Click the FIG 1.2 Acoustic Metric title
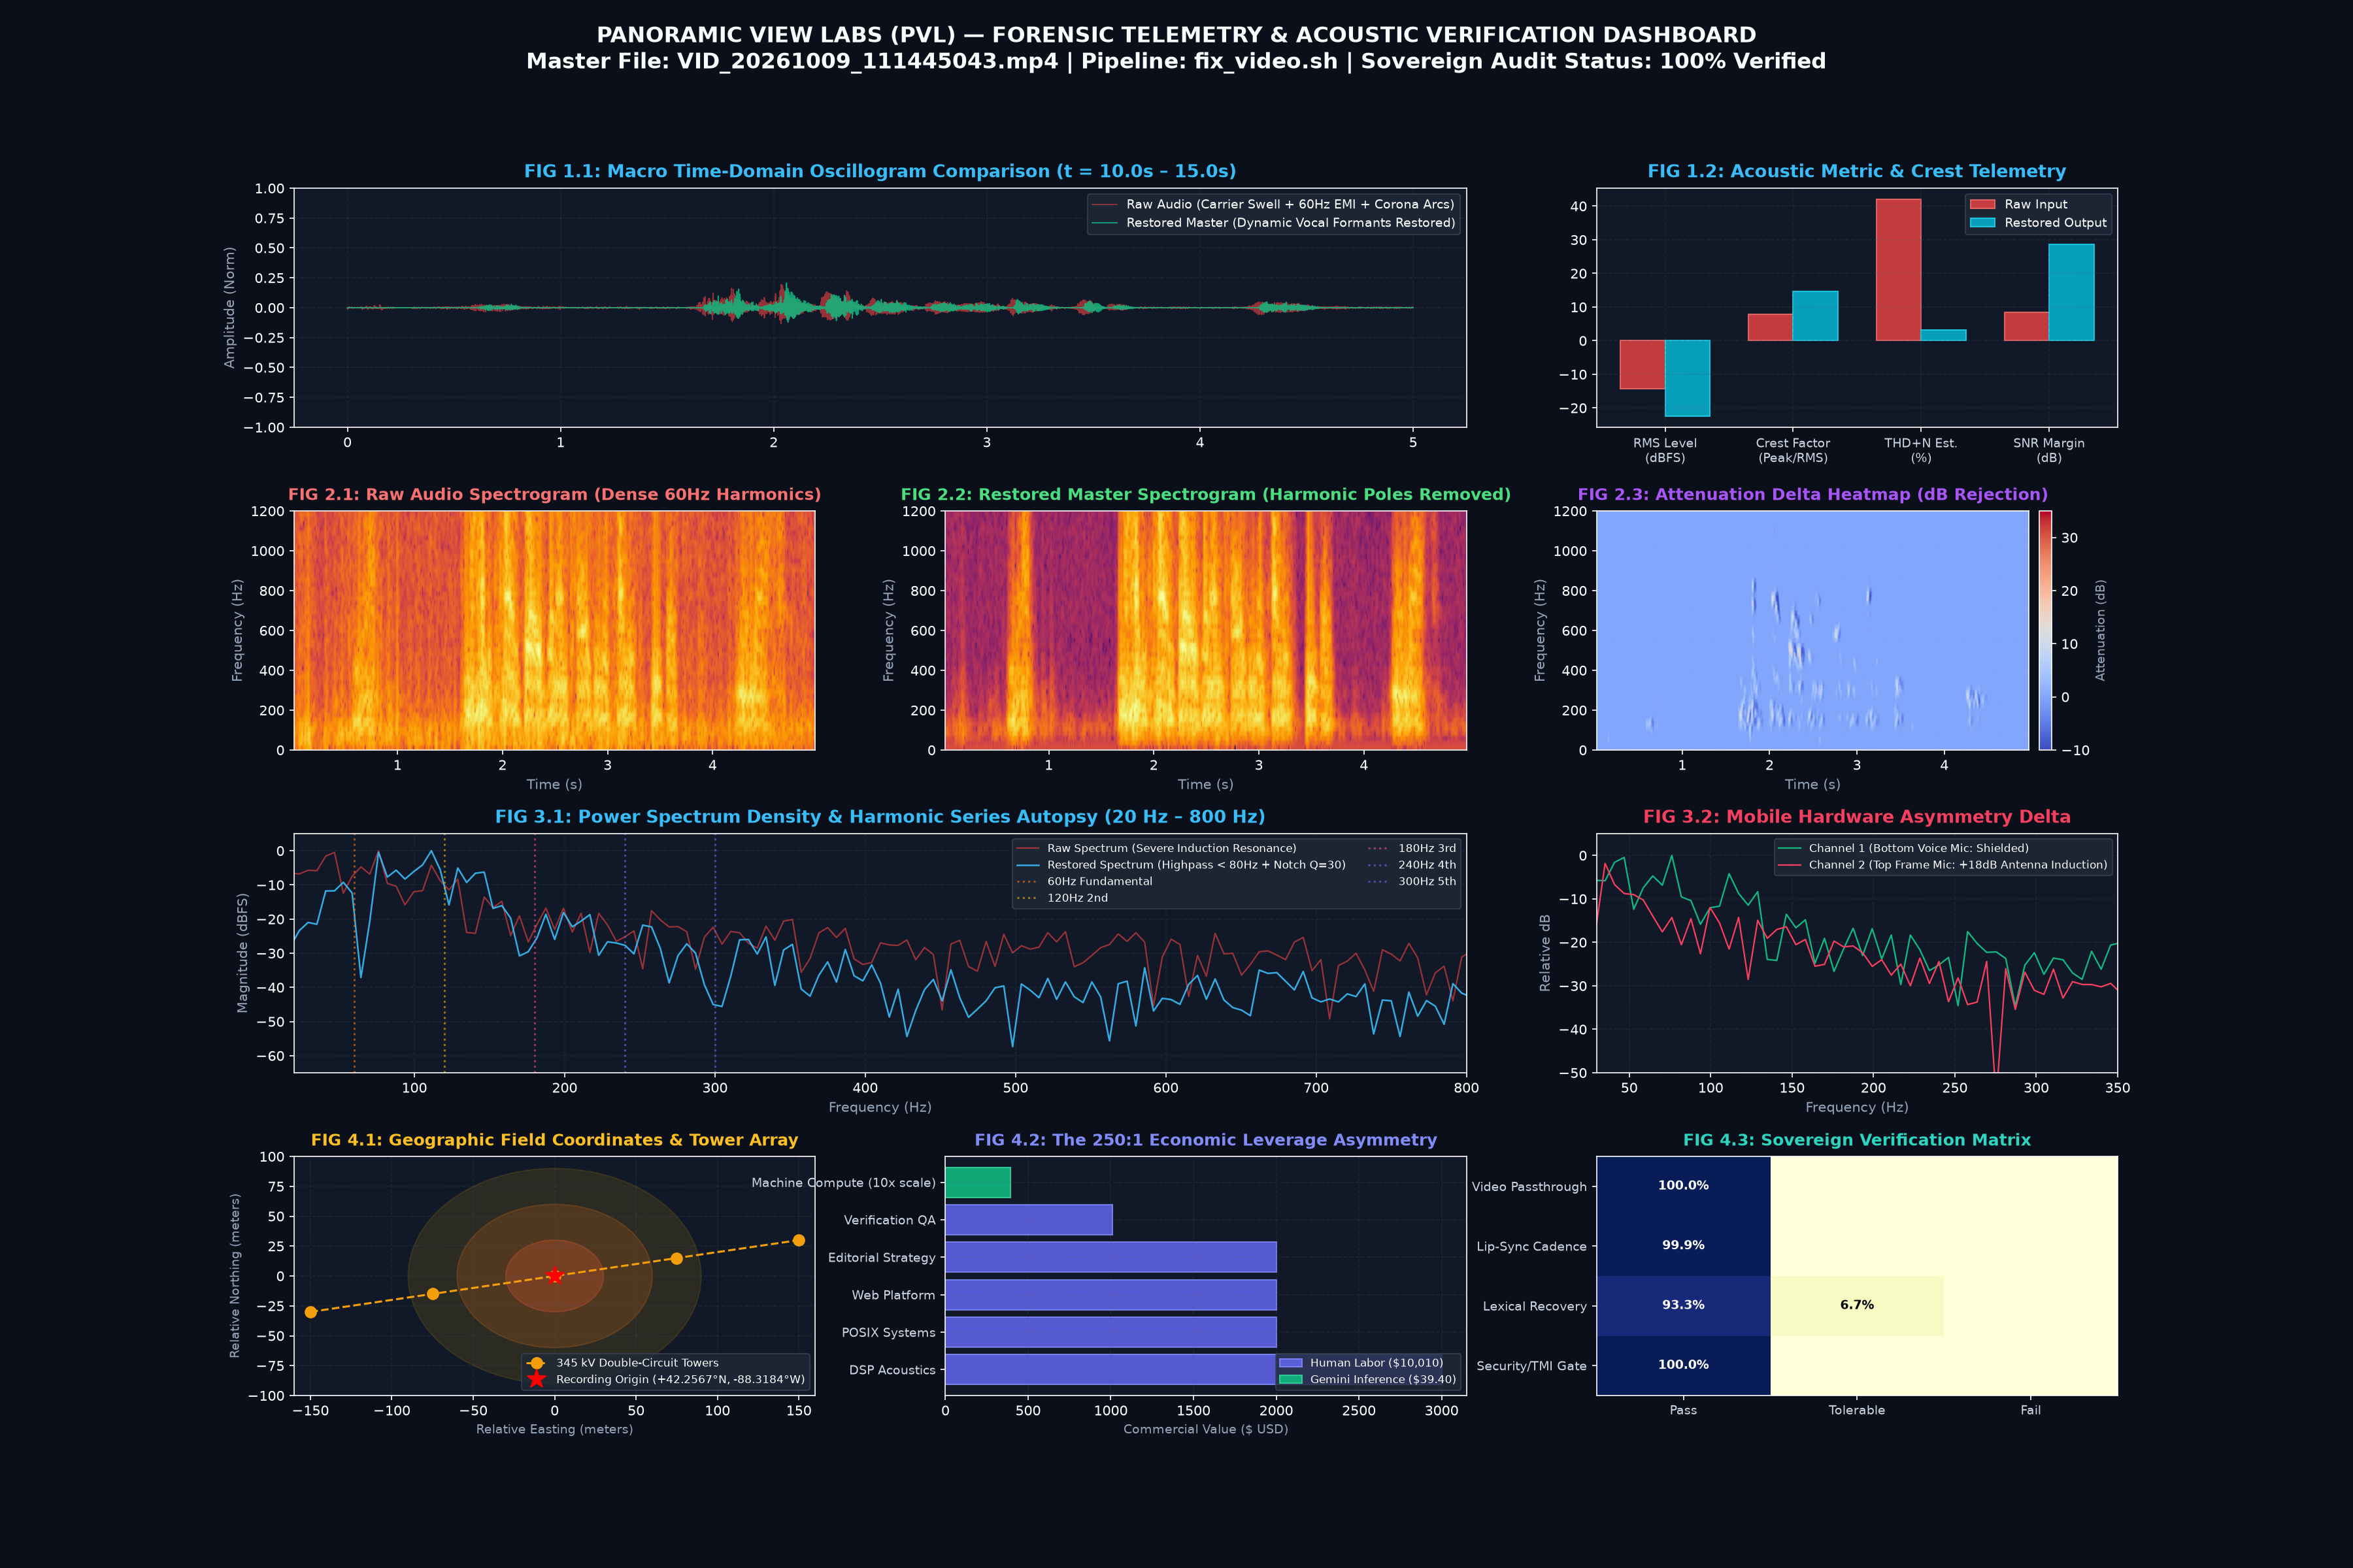The image size is (2353, 1568). click(1857, 171)
